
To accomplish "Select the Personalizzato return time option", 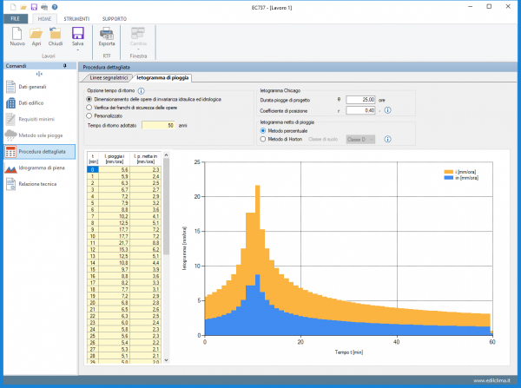I will coord(89,115).
